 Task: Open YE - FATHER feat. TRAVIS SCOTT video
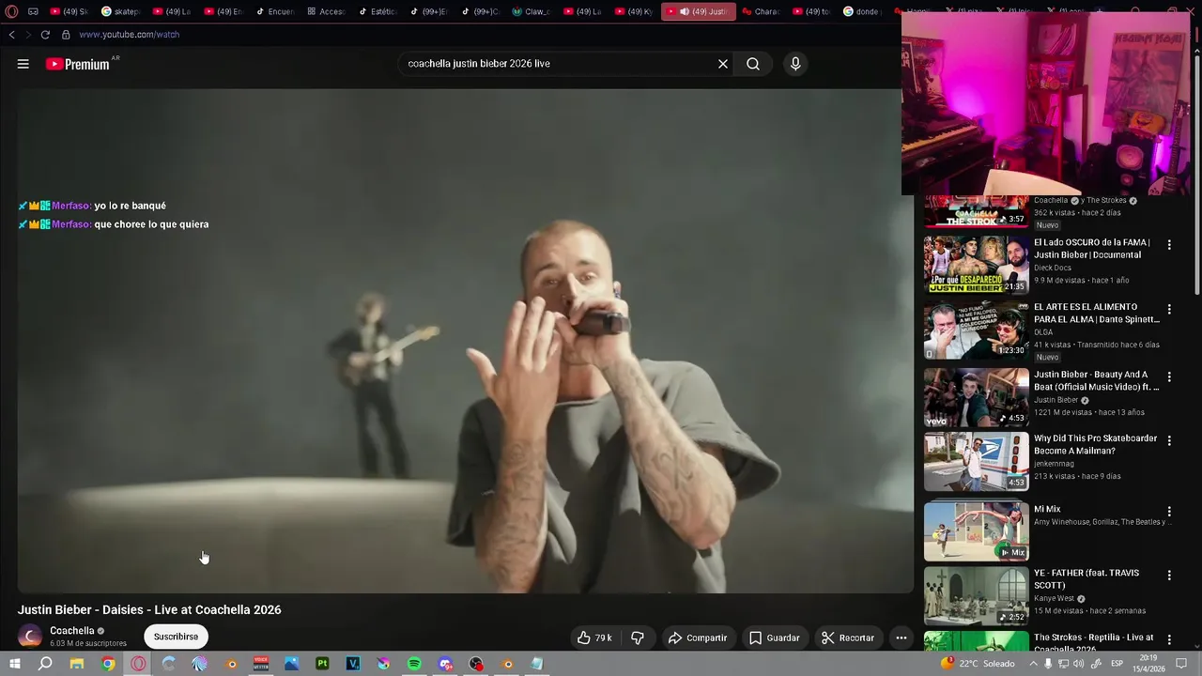coord(977,595)
